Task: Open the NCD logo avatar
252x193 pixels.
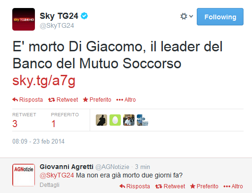Action: 143,120
